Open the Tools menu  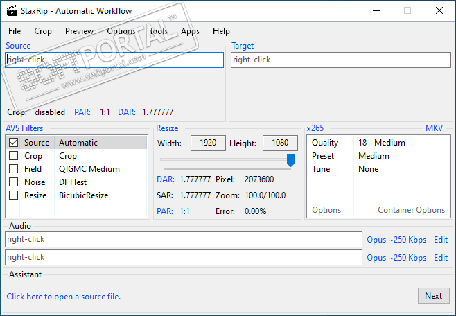coord(158,30)
